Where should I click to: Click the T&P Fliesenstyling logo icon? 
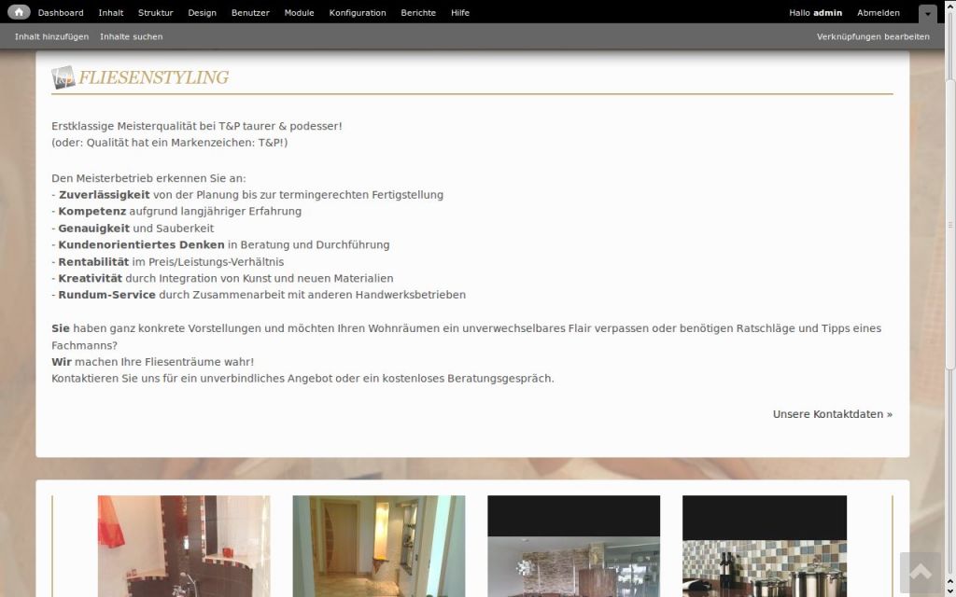click(x=63, y=77)
